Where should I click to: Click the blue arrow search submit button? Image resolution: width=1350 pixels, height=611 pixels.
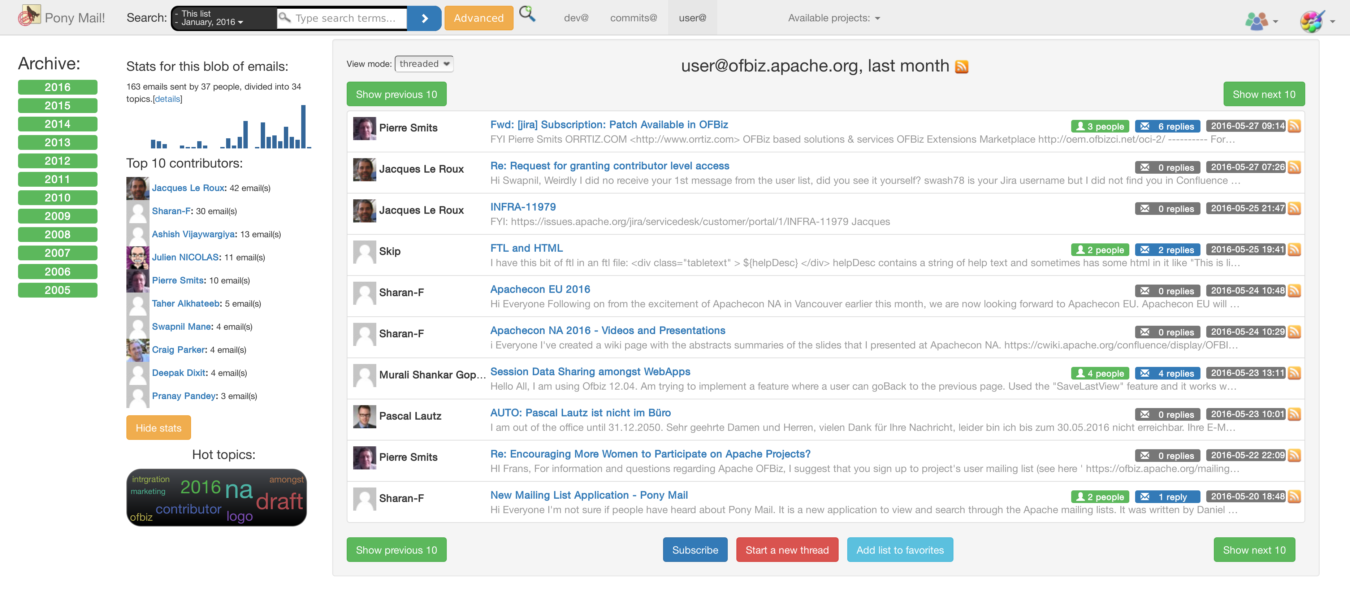tap(424, 18)
